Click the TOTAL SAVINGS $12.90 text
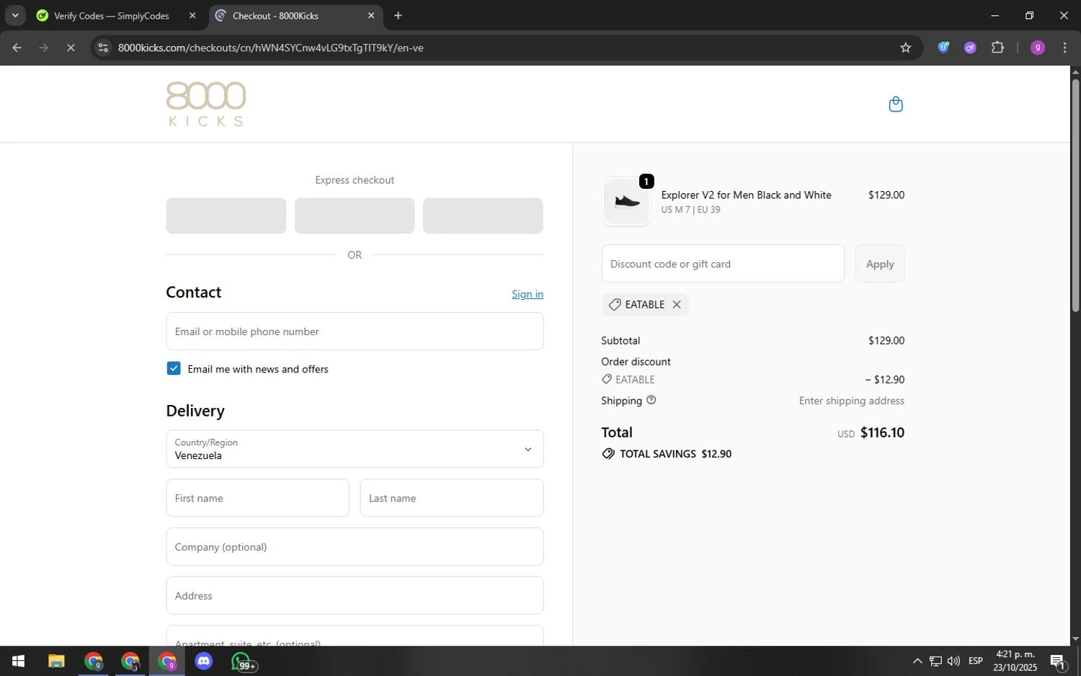Viewport: 1081px width, 676px height. pyautogui.click(x=675, y=453)
